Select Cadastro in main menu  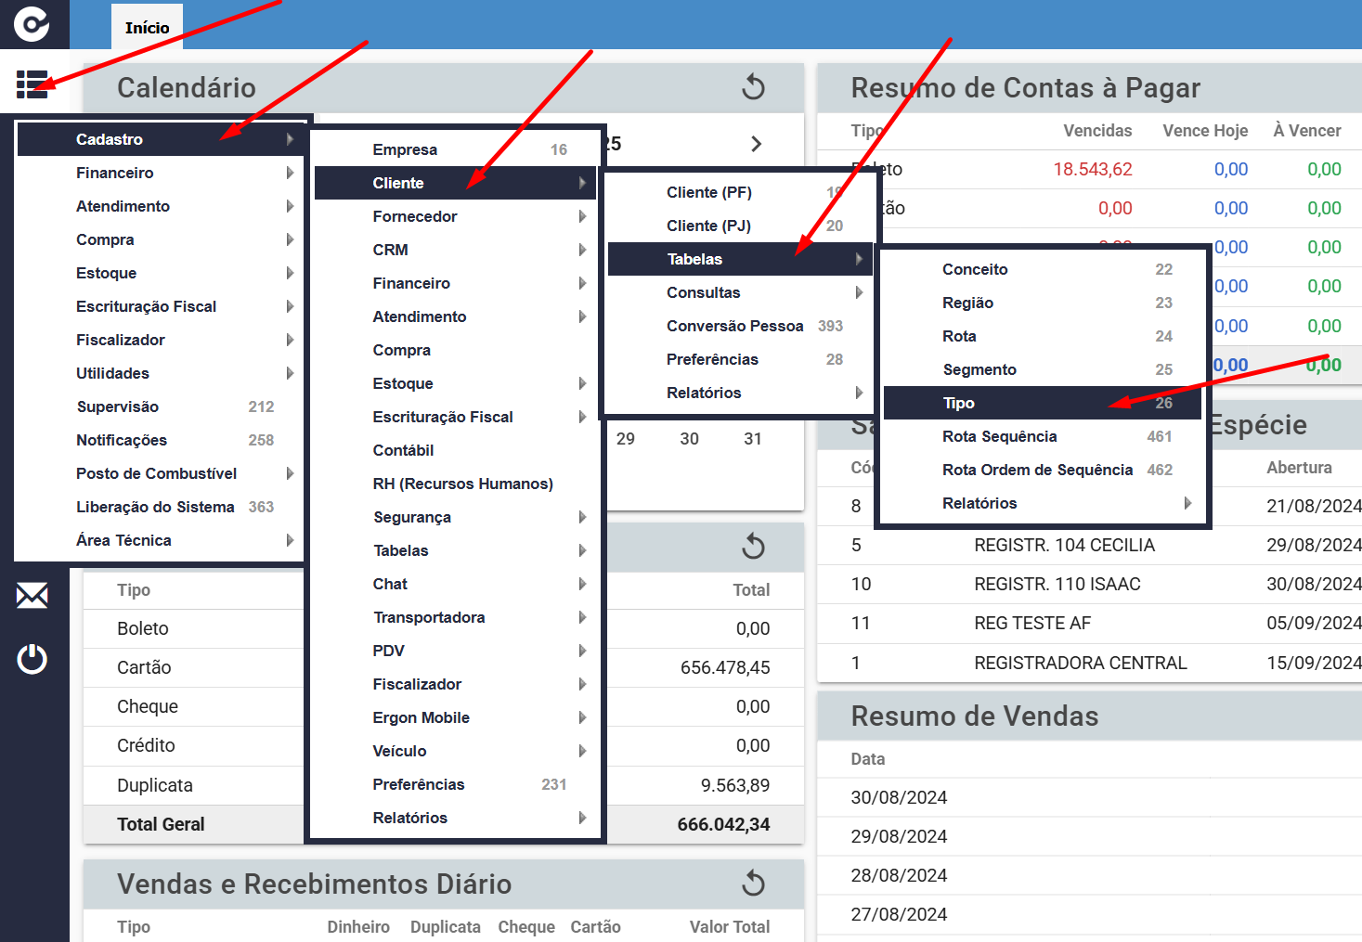[x=161, y=139]
